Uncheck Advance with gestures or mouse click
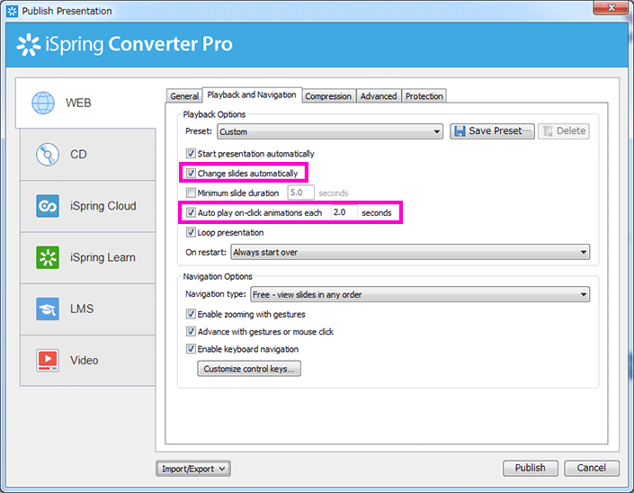 [x=191, y=331]
